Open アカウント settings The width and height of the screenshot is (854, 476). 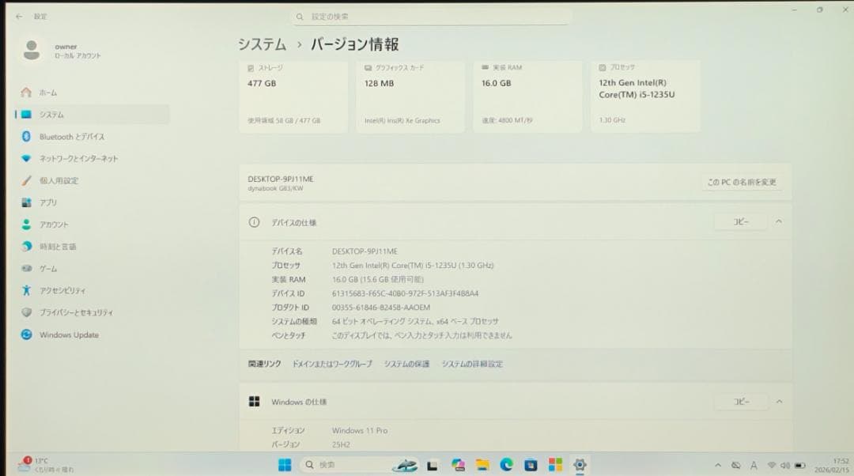(x=93, y=225)
